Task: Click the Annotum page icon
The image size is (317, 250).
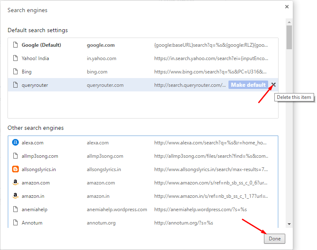Action: coord(15,222)
